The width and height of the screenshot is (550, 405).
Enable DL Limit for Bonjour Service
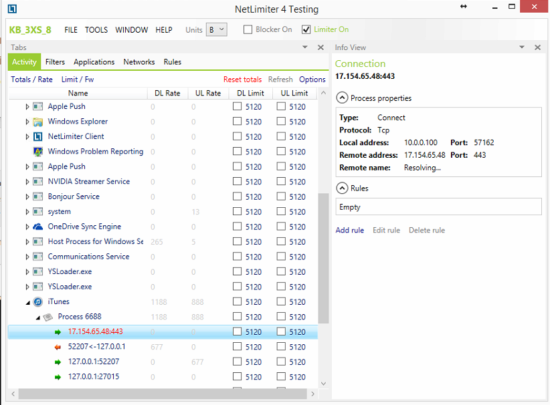coord(237,196)
